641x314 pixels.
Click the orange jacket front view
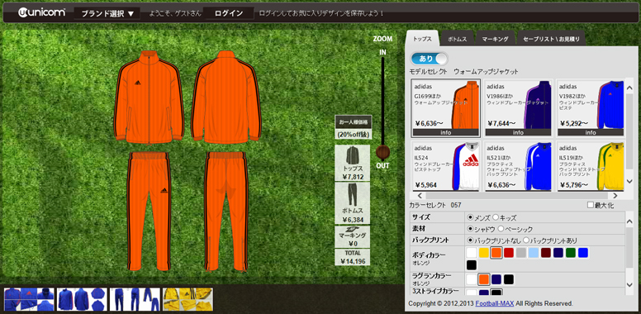pos(149,98)
